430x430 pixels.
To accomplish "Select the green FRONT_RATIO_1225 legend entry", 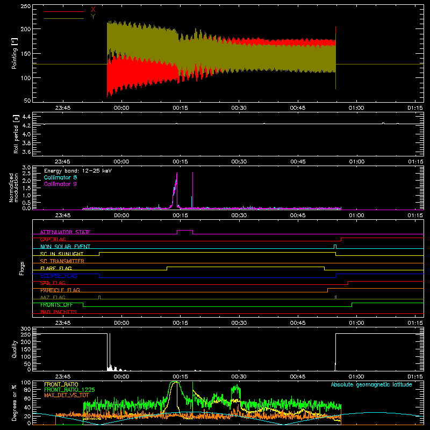I will coord(69,390).
